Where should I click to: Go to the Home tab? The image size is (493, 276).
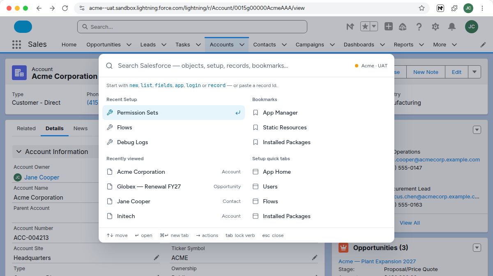(69, 44)
